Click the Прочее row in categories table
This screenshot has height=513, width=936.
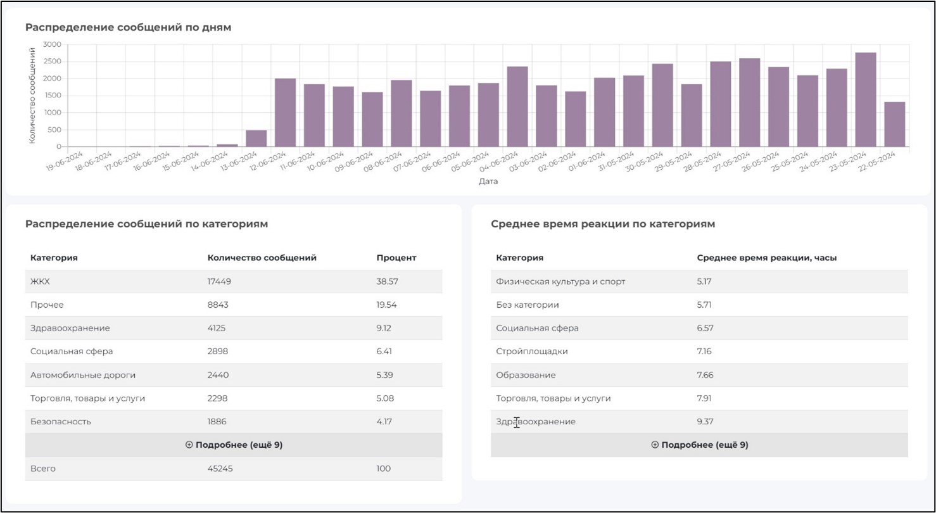pyautogui.click(x=234, y=305)
